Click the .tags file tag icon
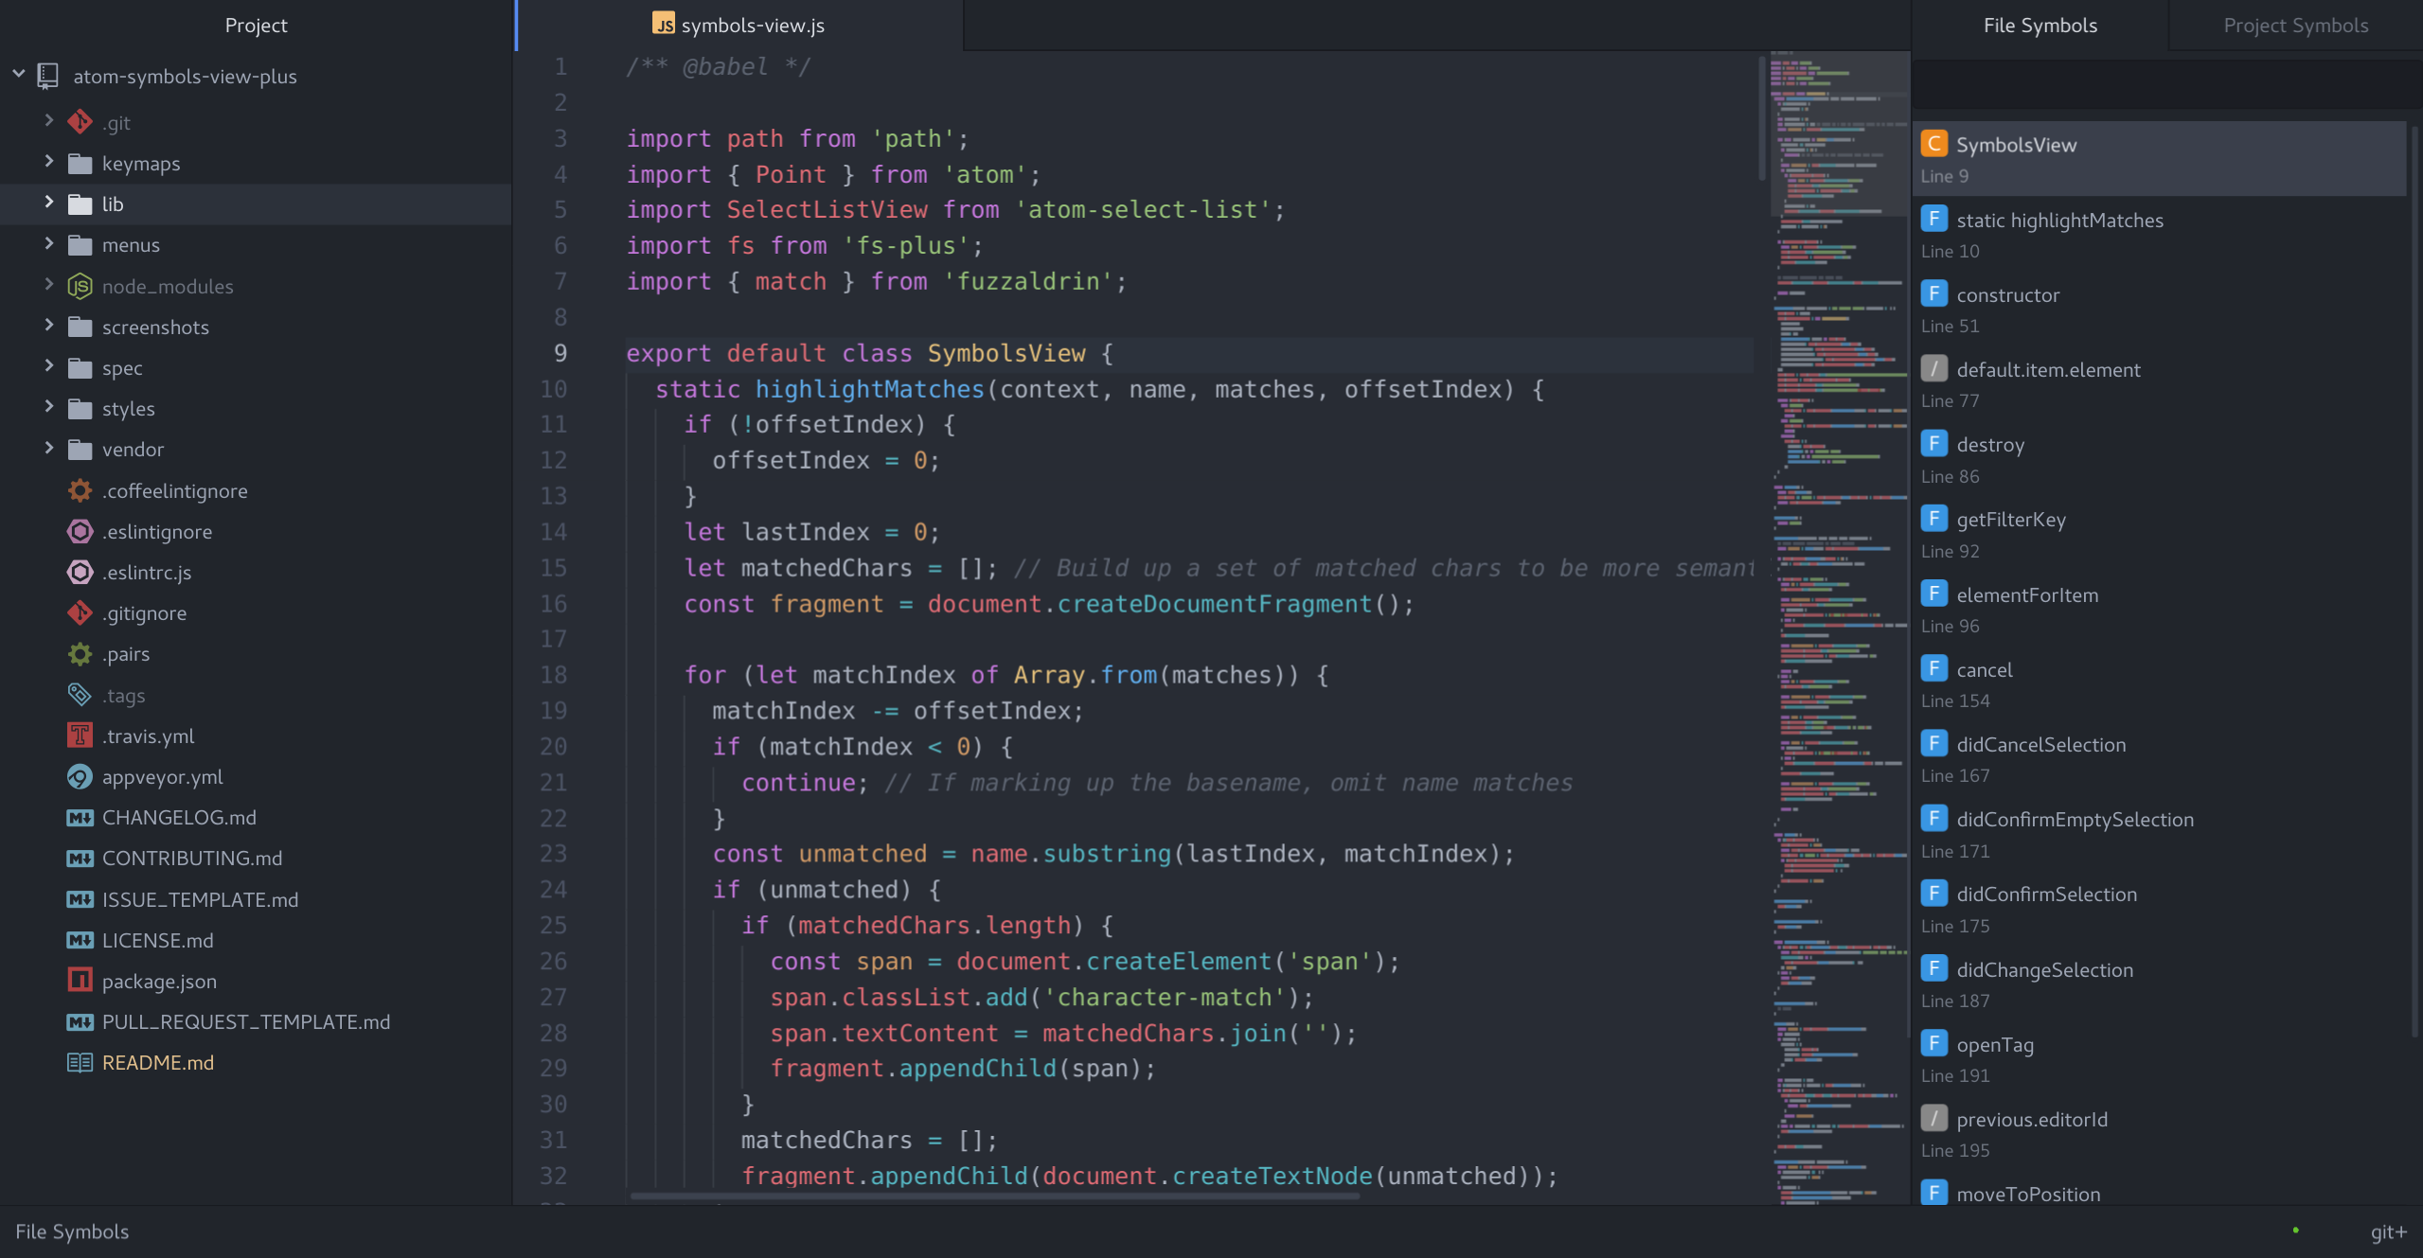 point(80,695)
